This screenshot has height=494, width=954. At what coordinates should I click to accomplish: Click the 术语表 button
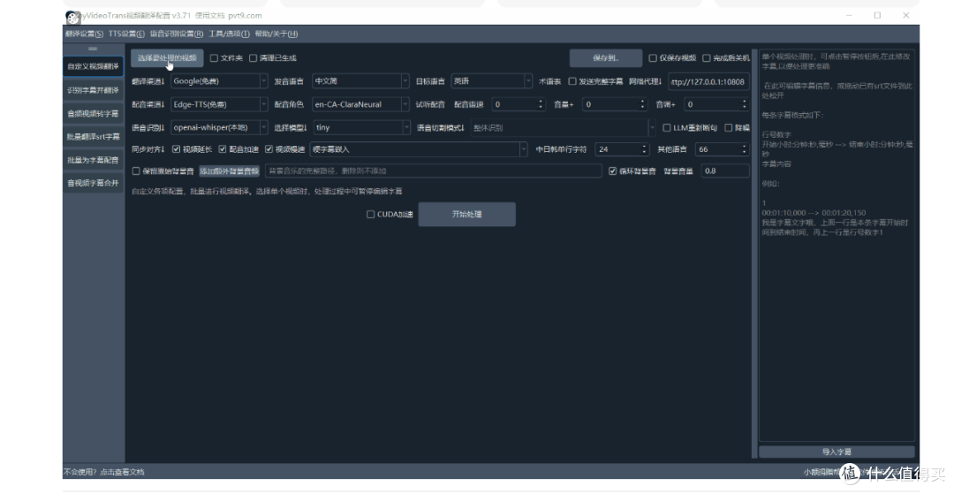(549, 81)
